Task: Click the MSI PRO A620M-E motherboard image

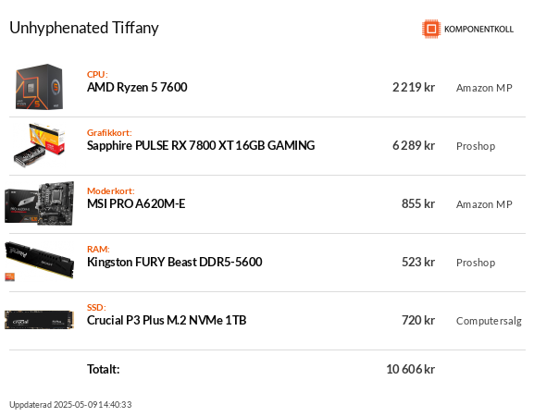Action: pyautogui.click(x=39, y=203)
